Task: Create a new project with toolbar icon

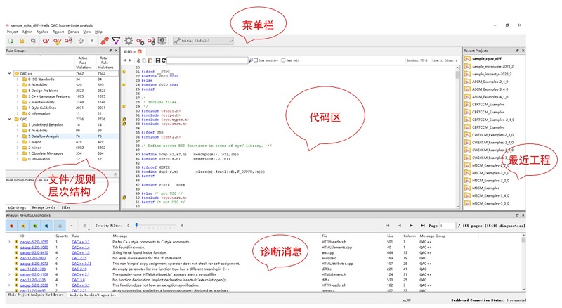Action: pyautogui.click(x=11, y=41)
